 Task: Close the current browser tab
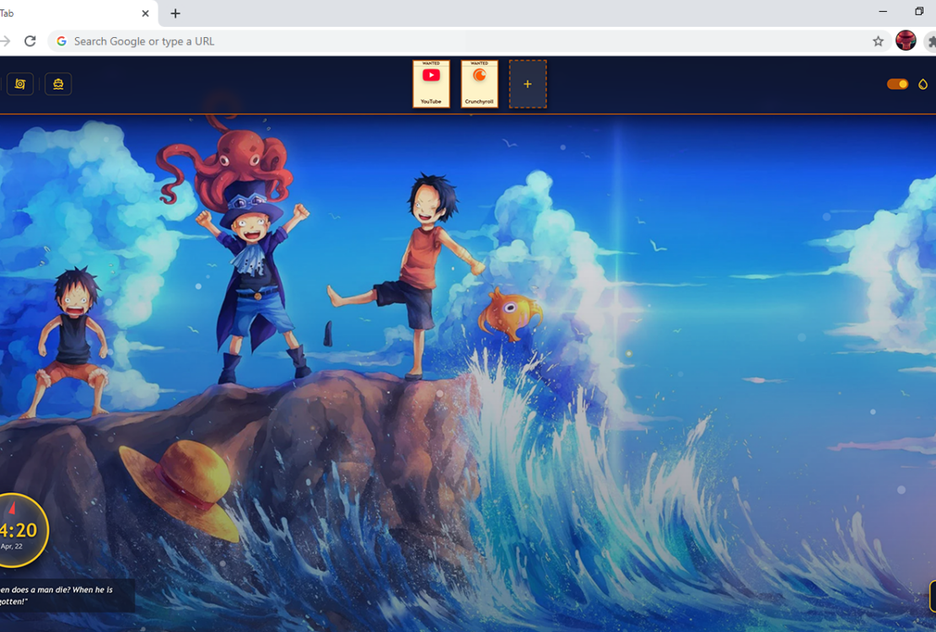point(145,13)
